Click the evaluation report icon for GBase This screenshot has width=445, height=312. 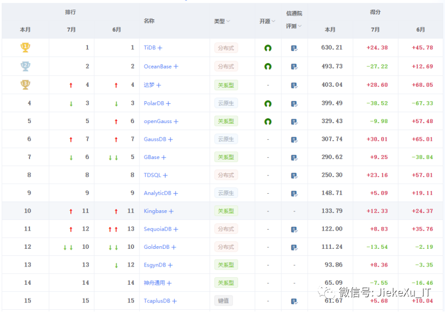tap(294, 157)
